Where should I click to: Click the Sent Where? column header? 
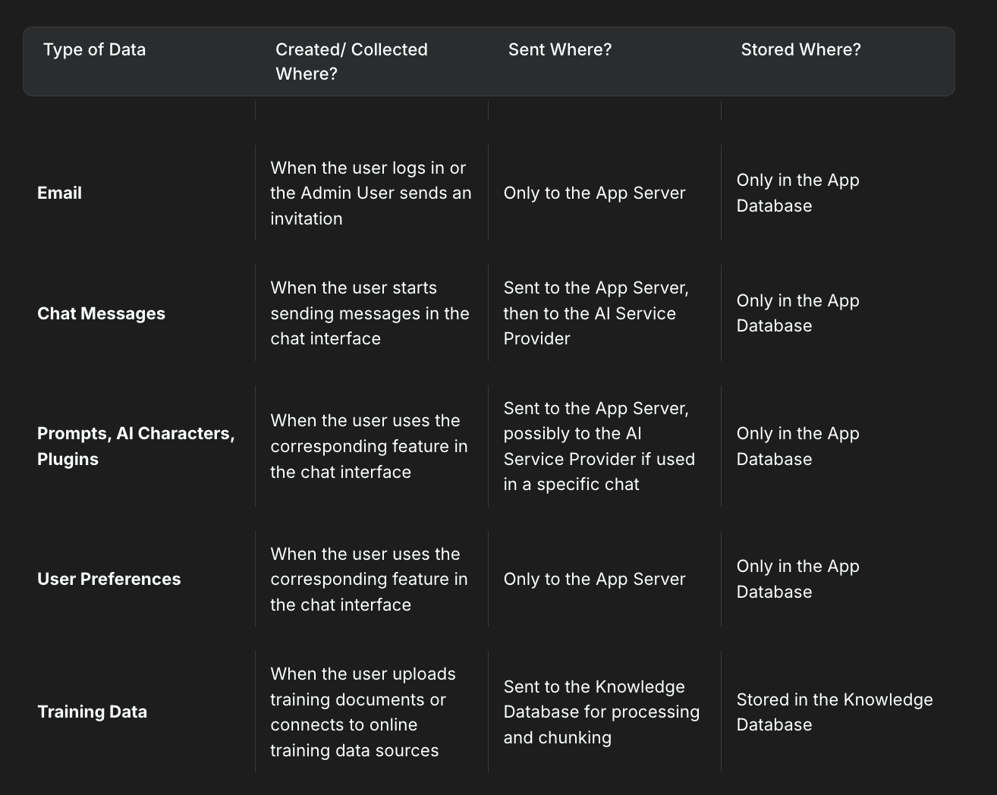559,49
